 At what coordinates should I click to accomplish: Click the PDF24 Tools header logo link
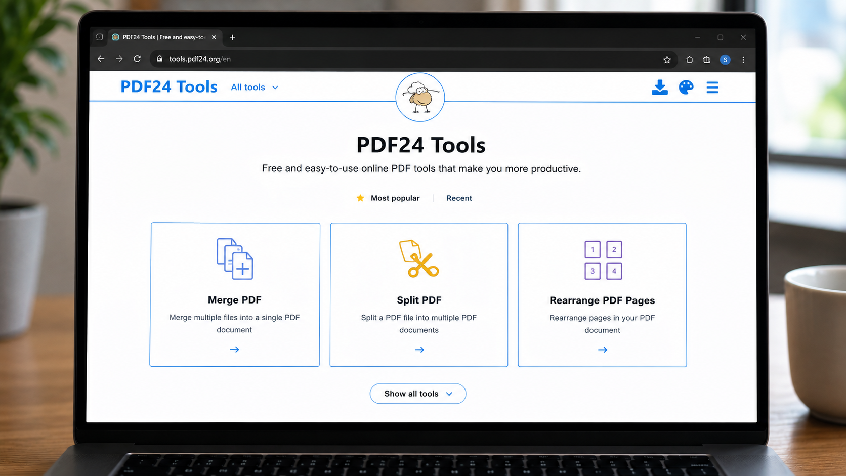[x=169, y=86]
